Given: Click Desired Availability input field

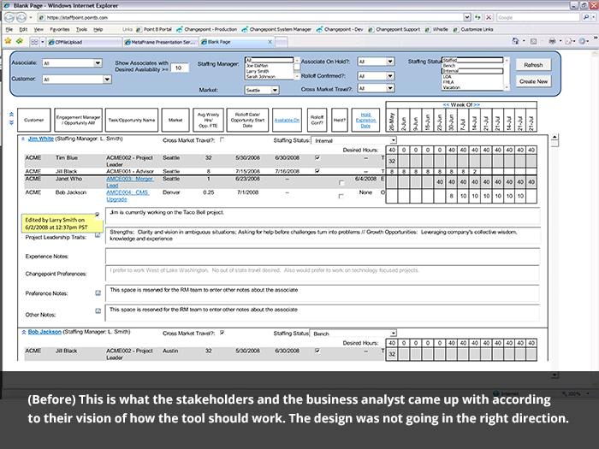Looking at the screenshot, I should coord(179,68).
